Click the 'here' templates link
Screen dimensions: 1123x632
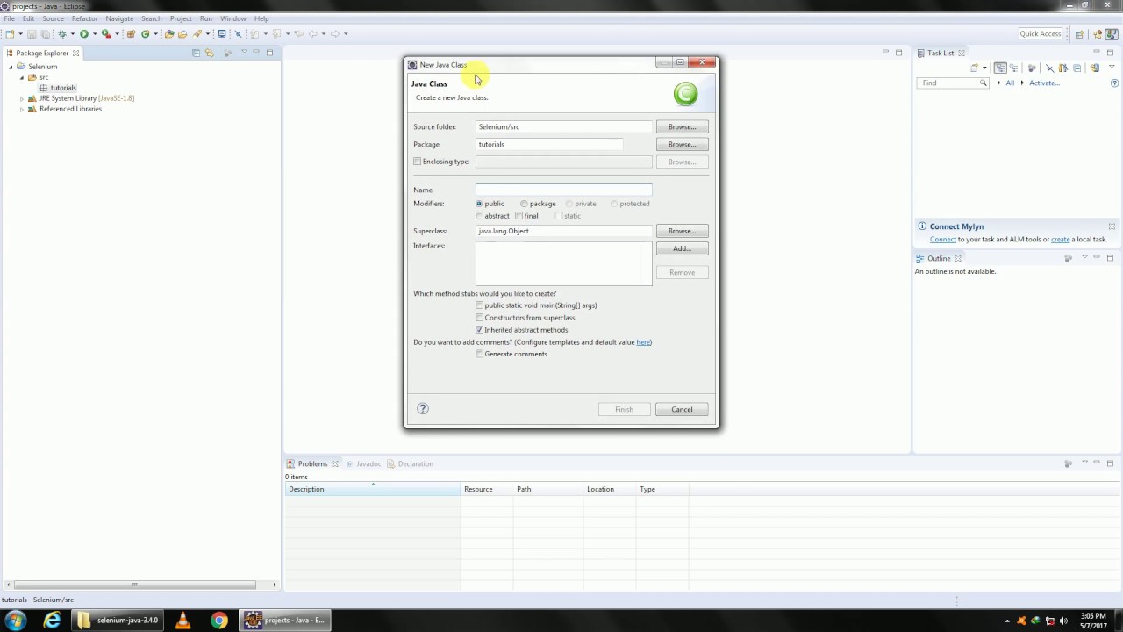pyautogui.click(x=643, y=342)
